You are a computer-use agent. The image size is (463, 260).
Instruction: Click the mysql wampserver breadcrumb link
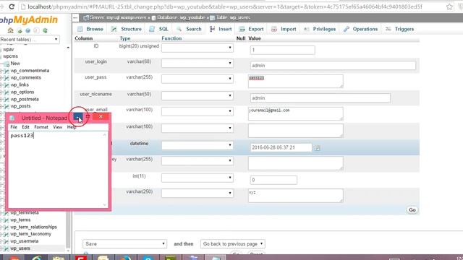pyautogui.click(x=118, y=17)
